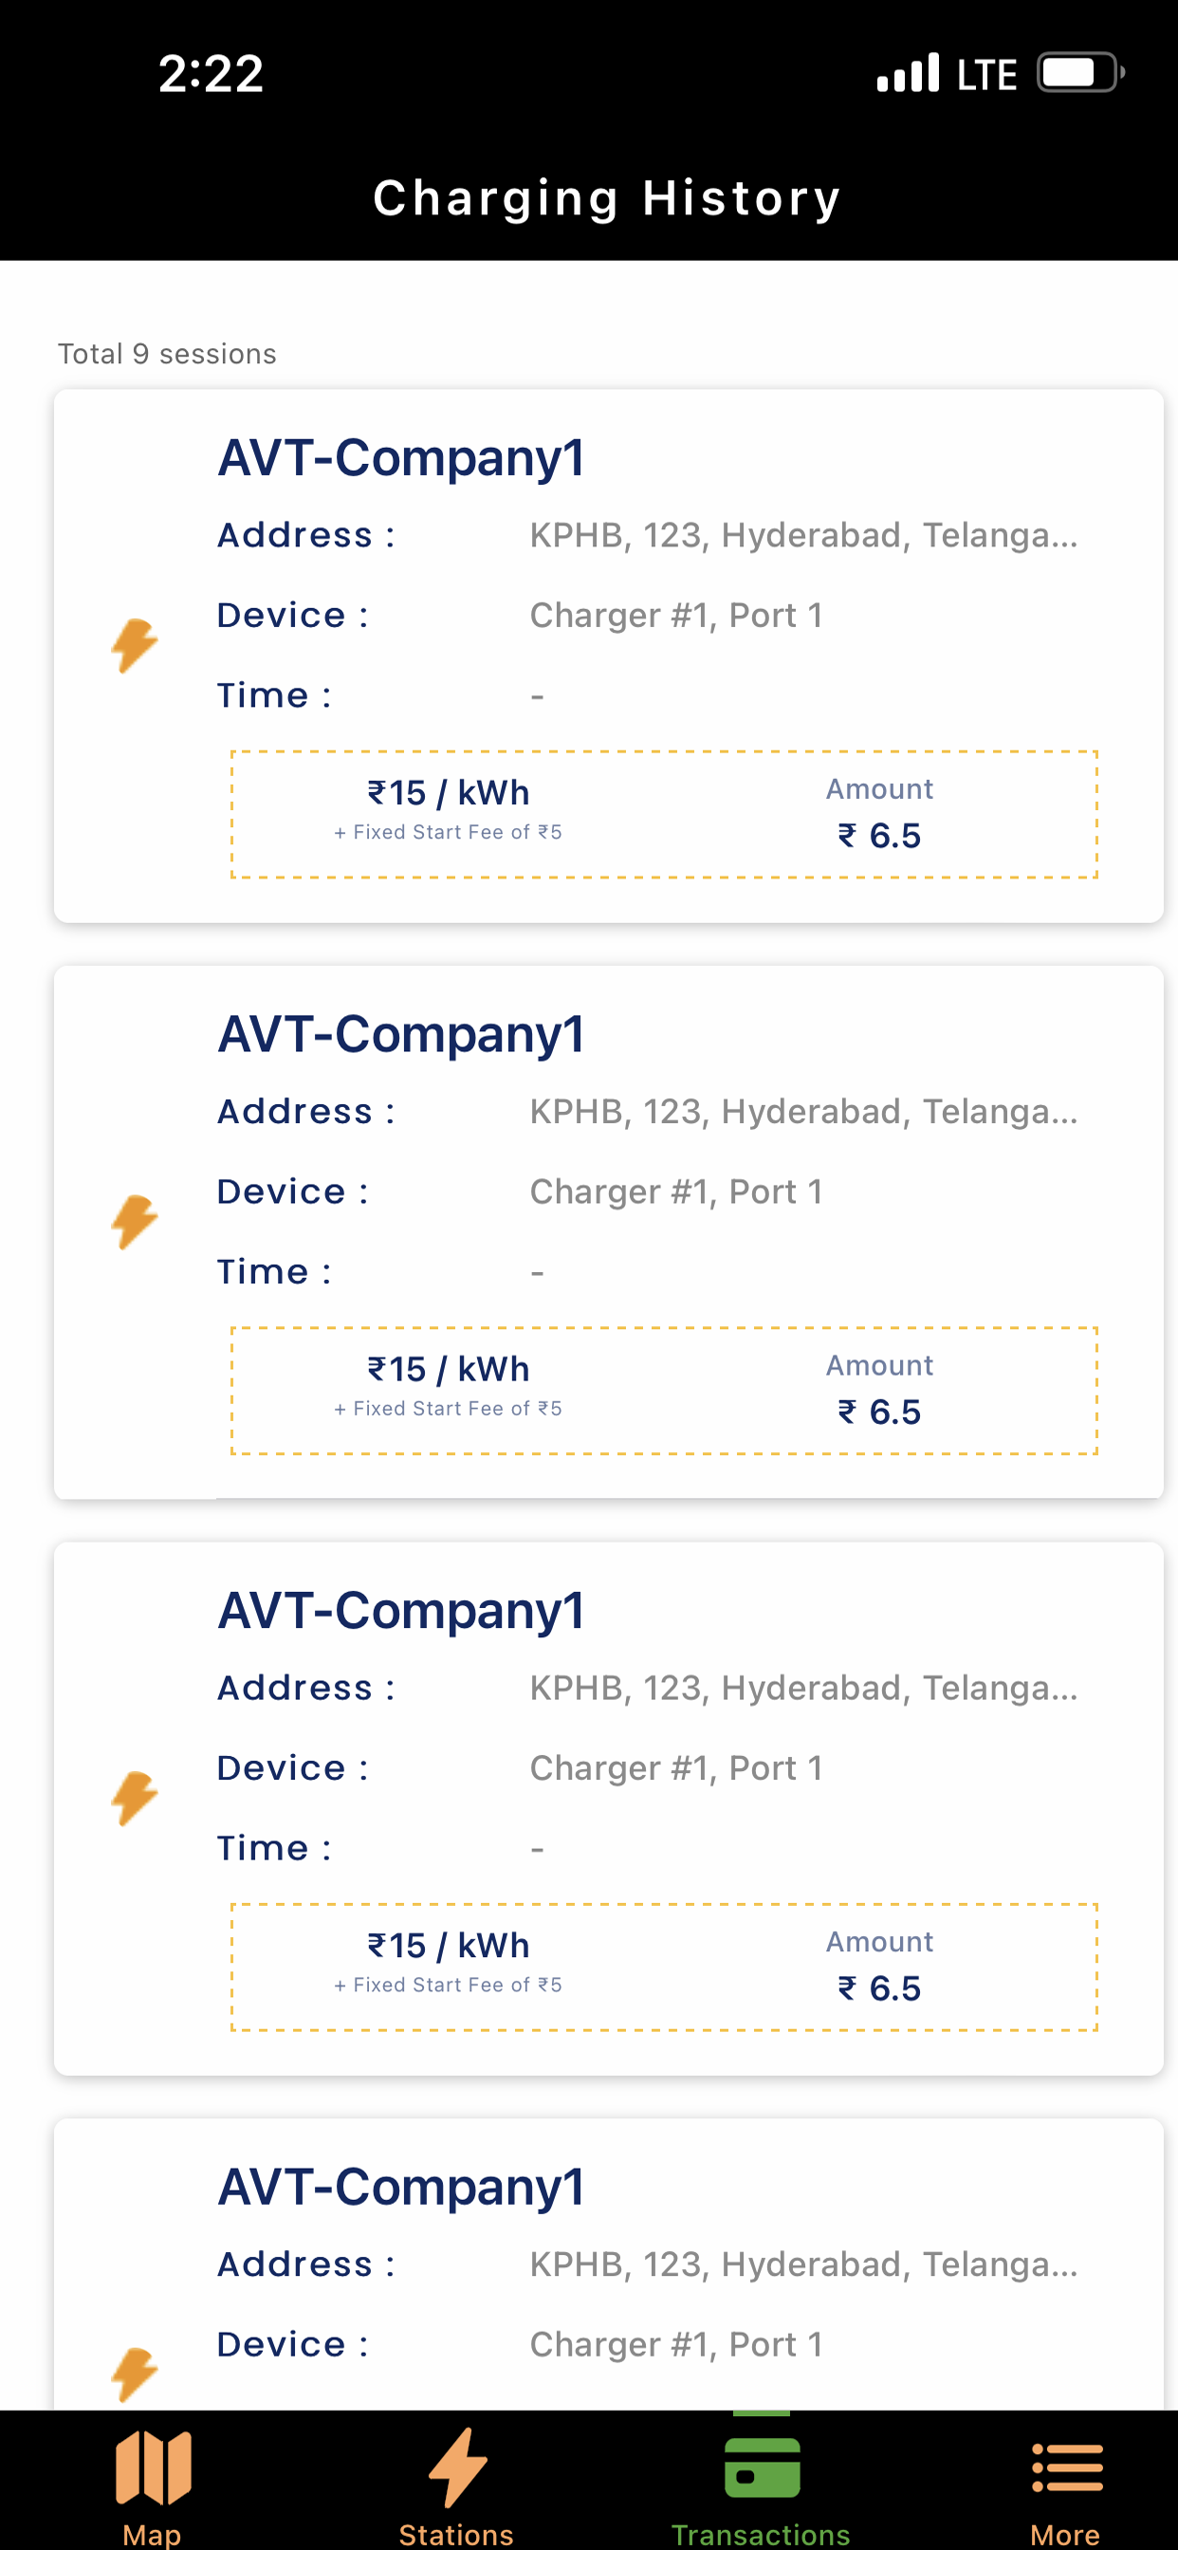Open fourth AVT-Company1 session title
Screen dimensions: 1178x2550
[401, 2187]
